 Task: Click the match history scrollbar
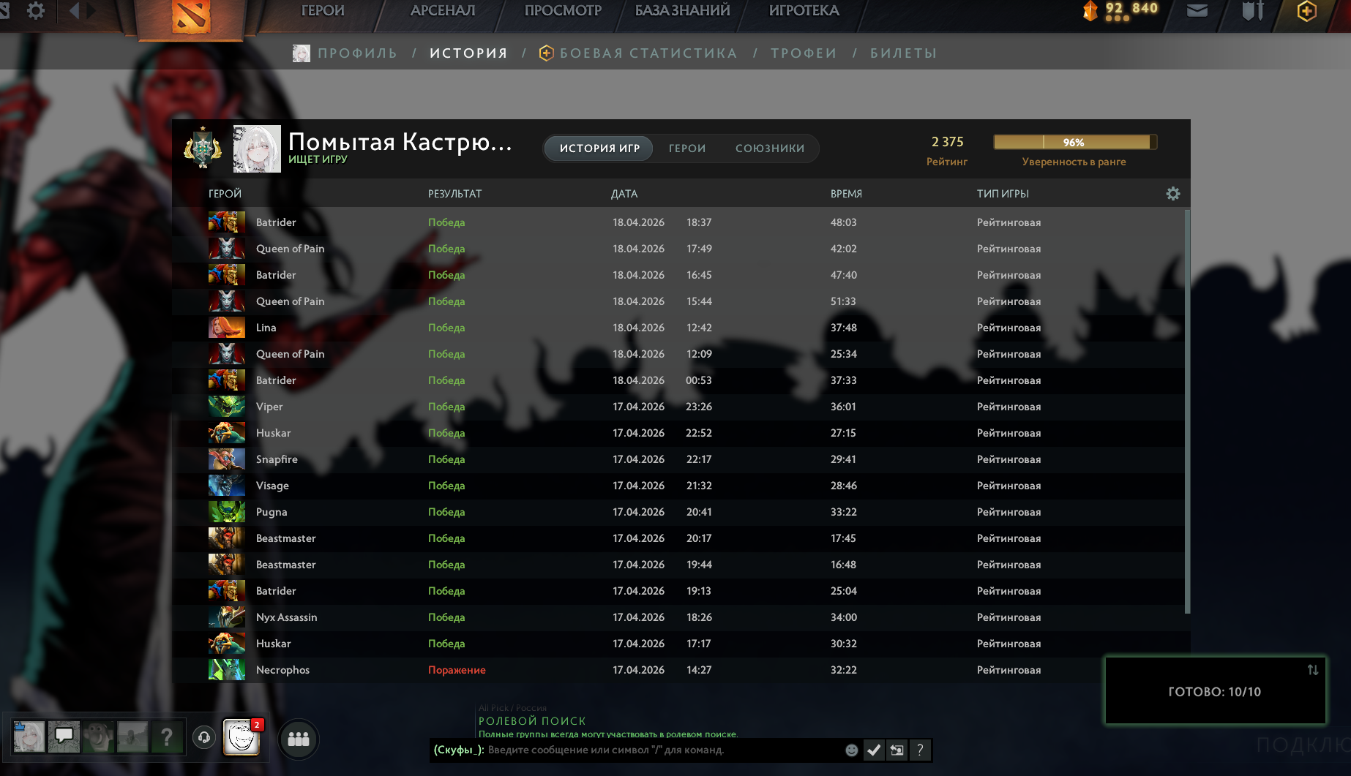[1187, 412]
